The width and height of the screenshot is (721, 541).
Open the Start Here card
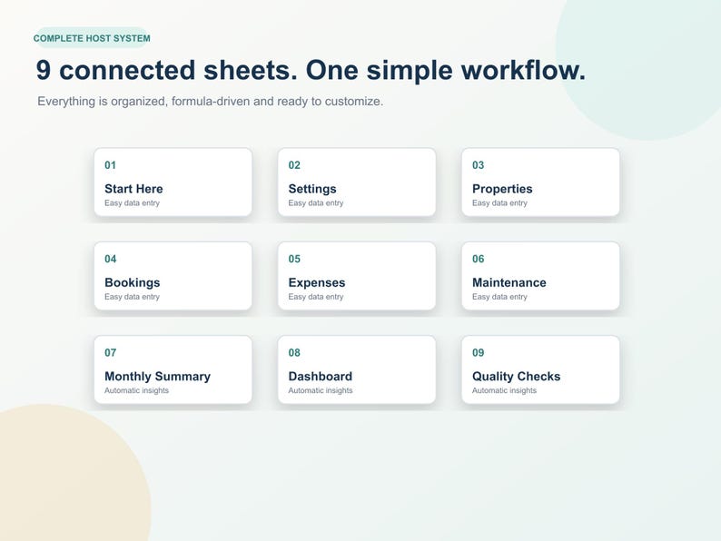(173, 182)
